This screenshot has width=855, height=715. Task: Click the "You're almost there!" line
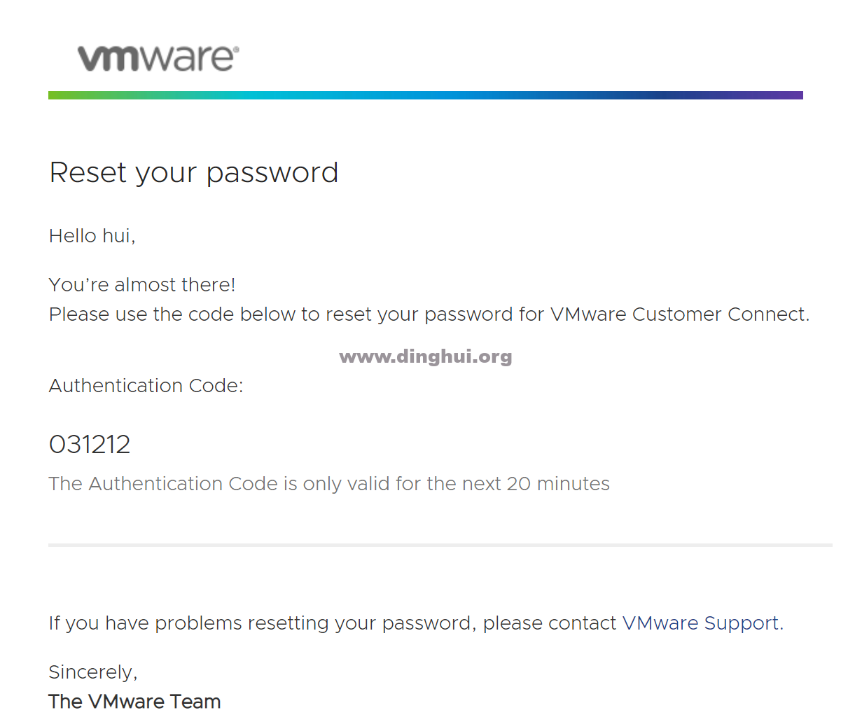pyautogui.click(x=142, y=285)
